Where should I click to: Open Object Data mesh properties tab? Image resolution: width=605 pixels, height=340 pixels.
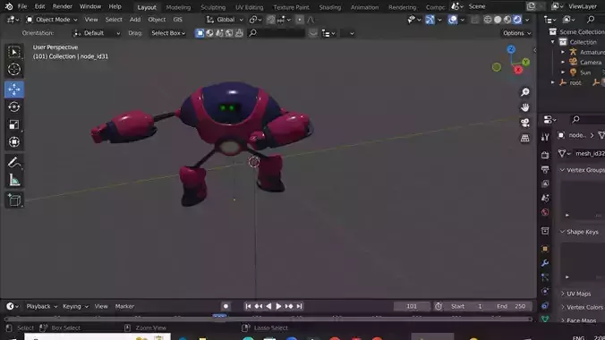click(x=545, y=319)
